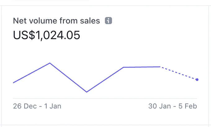
Task: Select the purple end dot on the chart
Action: pyautogui.click(x=197, y=80)
